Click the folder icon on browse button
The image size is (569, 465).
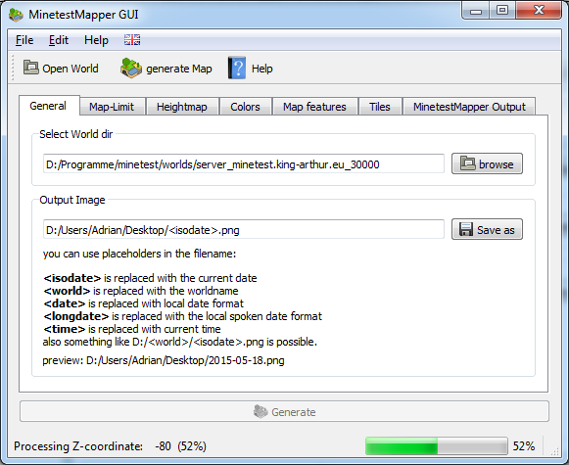[468, 163]
